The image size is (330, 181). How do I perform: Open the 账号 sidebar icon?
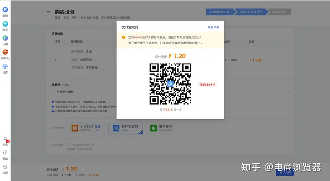pyautogui.click(x=5, y=24)
